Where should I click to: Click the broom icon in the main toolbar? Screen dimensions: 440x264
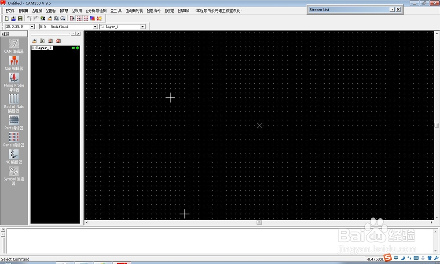[x=50, y=18]
